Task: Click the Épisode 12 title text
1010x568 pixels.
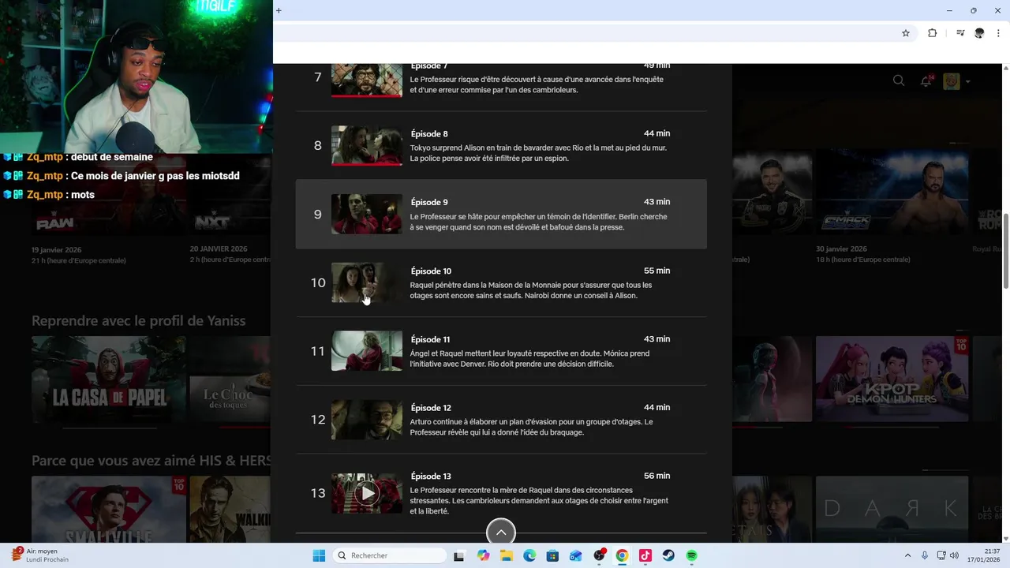Action: [431, 408]
